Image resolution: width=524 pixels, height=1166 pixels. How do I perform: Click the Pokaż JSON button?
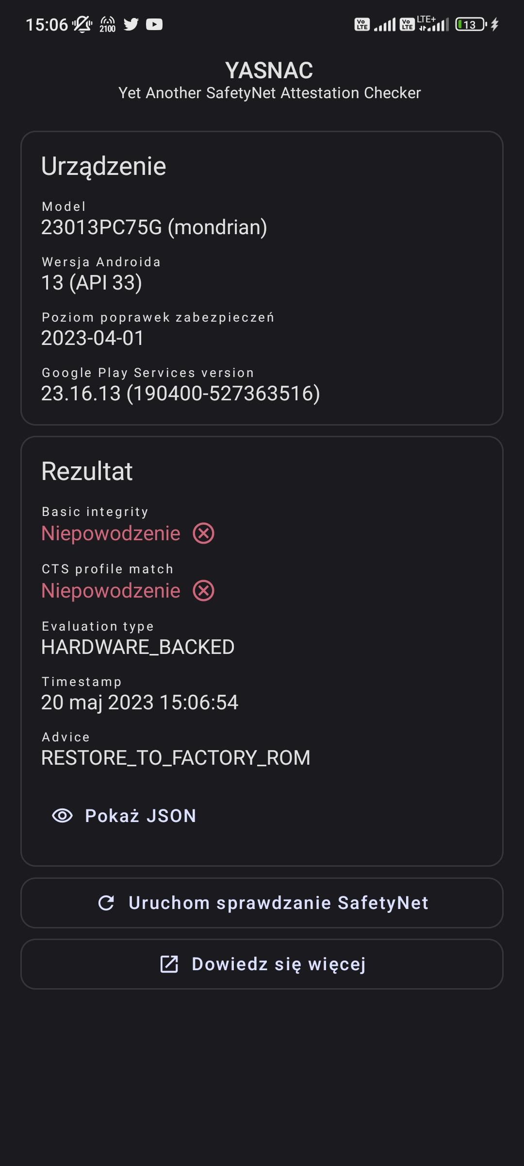(x=140, y=816)
